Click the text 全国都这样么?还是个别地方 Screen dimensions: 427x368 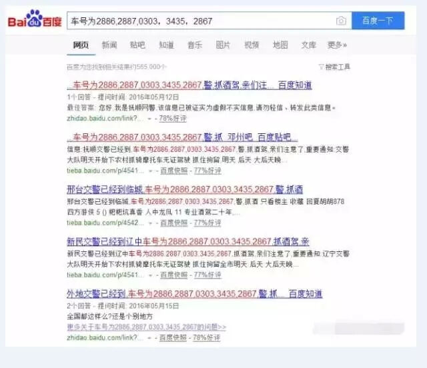[109, 317]
